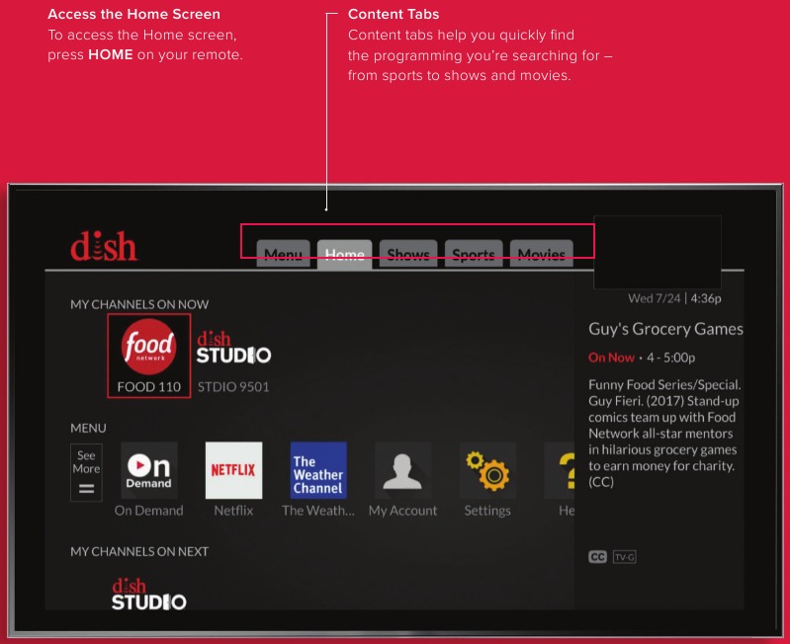Open the Settings gears tile
Image resolution: width=790 pixels, height=644 pixels.
tap(487, 470)
